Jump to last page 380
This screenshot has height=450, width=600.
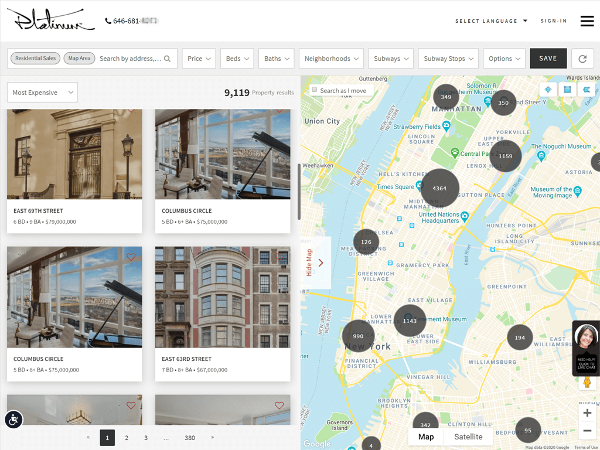point(190,438)
